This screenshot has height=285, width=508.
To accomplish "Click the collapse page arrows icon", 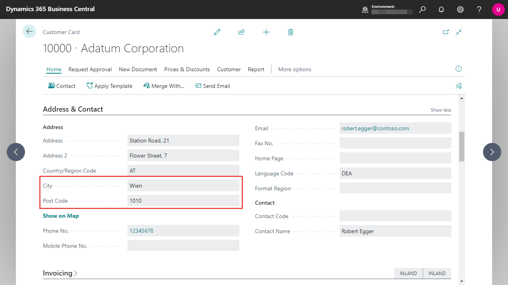I will pos(459,32).
